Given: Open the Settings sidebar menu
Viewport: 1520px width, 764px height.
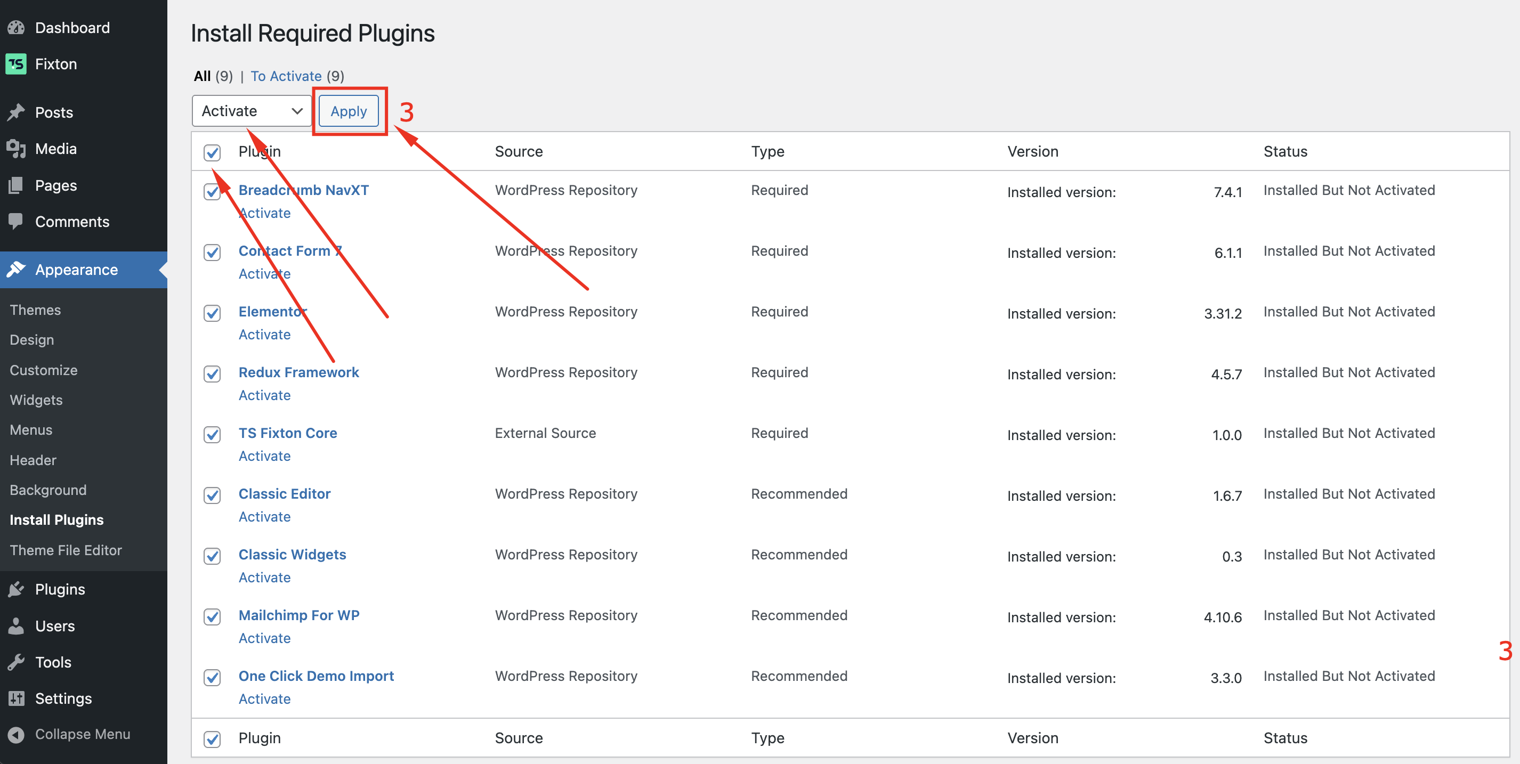Looking at the screenshot, I should click(62, 698).
